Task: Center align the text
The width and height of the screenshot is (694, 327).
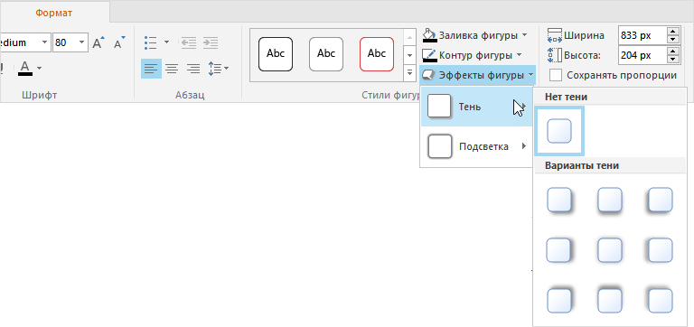Action: (x=172, y=69)
